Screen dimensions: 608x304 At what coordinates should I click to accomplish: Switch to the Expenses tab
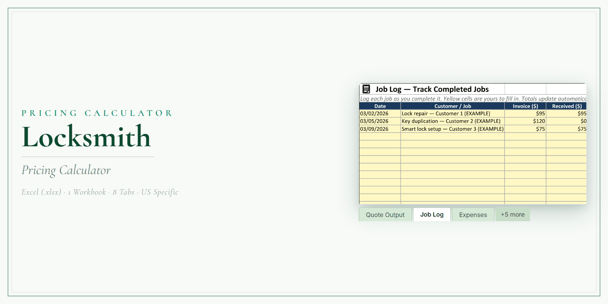[473, 215]
